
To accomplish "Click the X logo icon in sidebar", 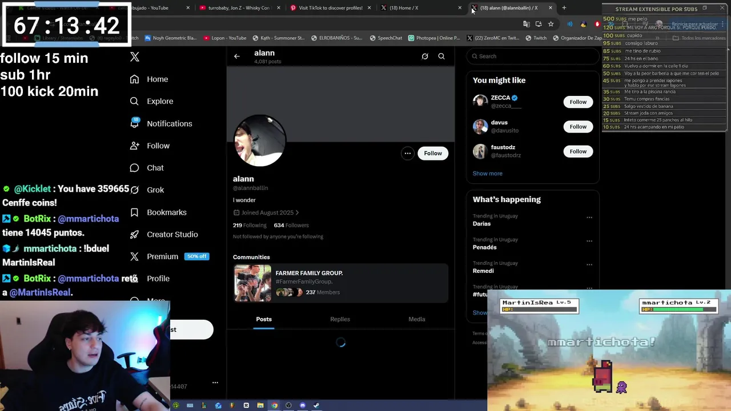I will [x=135, y=57].
